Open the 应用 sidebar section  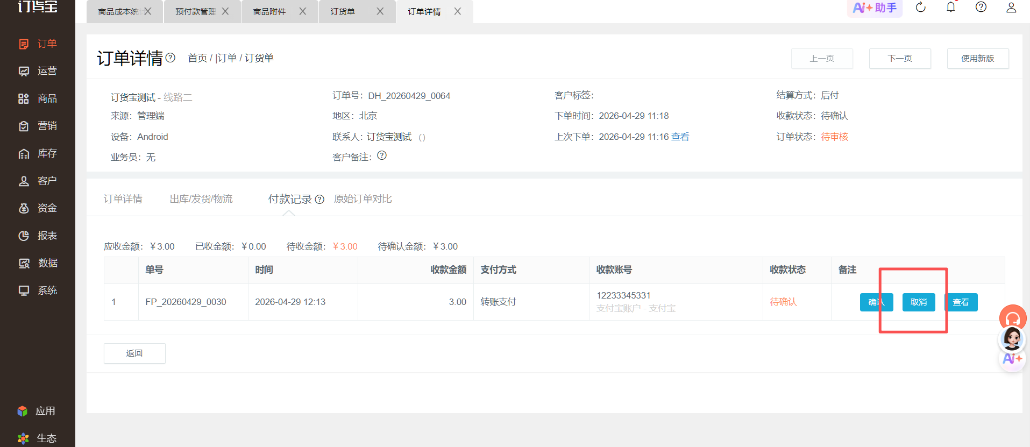click(38, 411)
